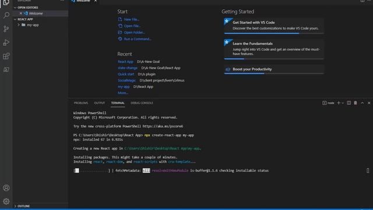373x210 pixels.
Task: Click the Open File icon under Start
Action: pos(120,26)
